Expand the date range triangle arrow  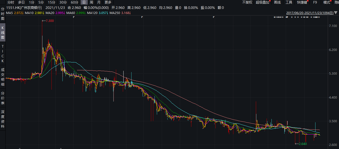point(335,12)
